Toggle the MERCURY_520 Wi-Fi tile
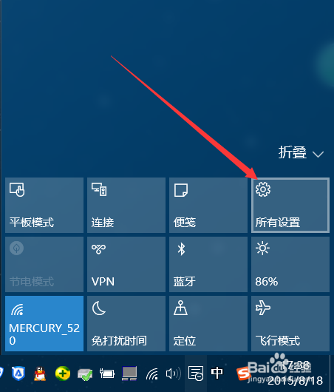This screenshot has height=392, width=334. point(44,323)
